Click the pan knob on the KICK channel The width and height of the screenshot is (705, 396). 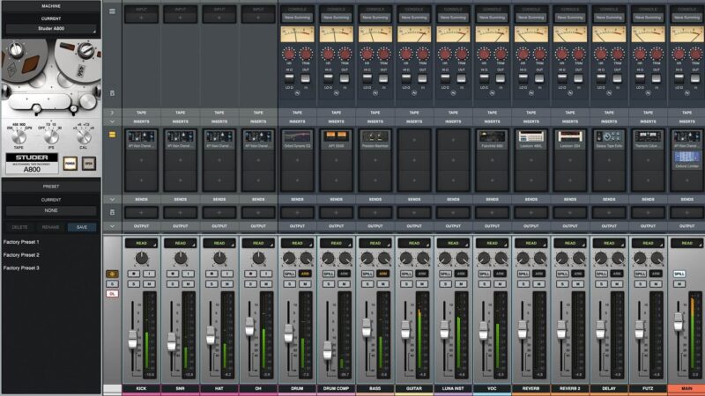pos(141,258)
